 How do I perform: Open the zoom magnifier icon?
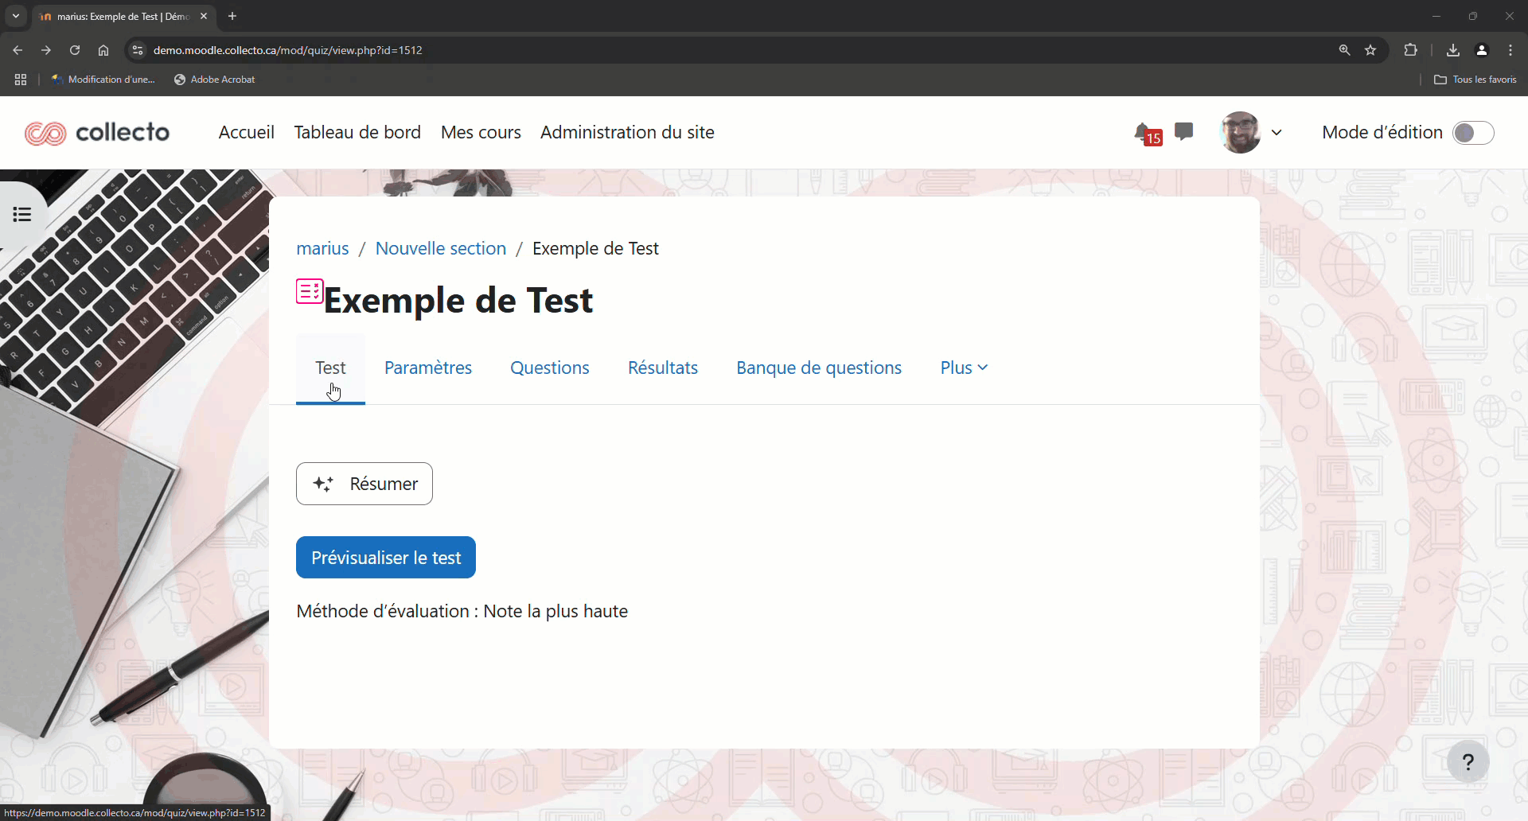[x=1345, y=50]
